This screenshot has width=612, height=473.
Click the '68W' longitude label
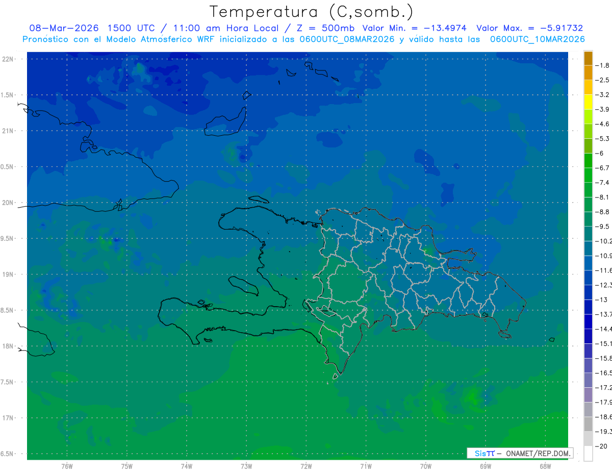pos(545,466)
